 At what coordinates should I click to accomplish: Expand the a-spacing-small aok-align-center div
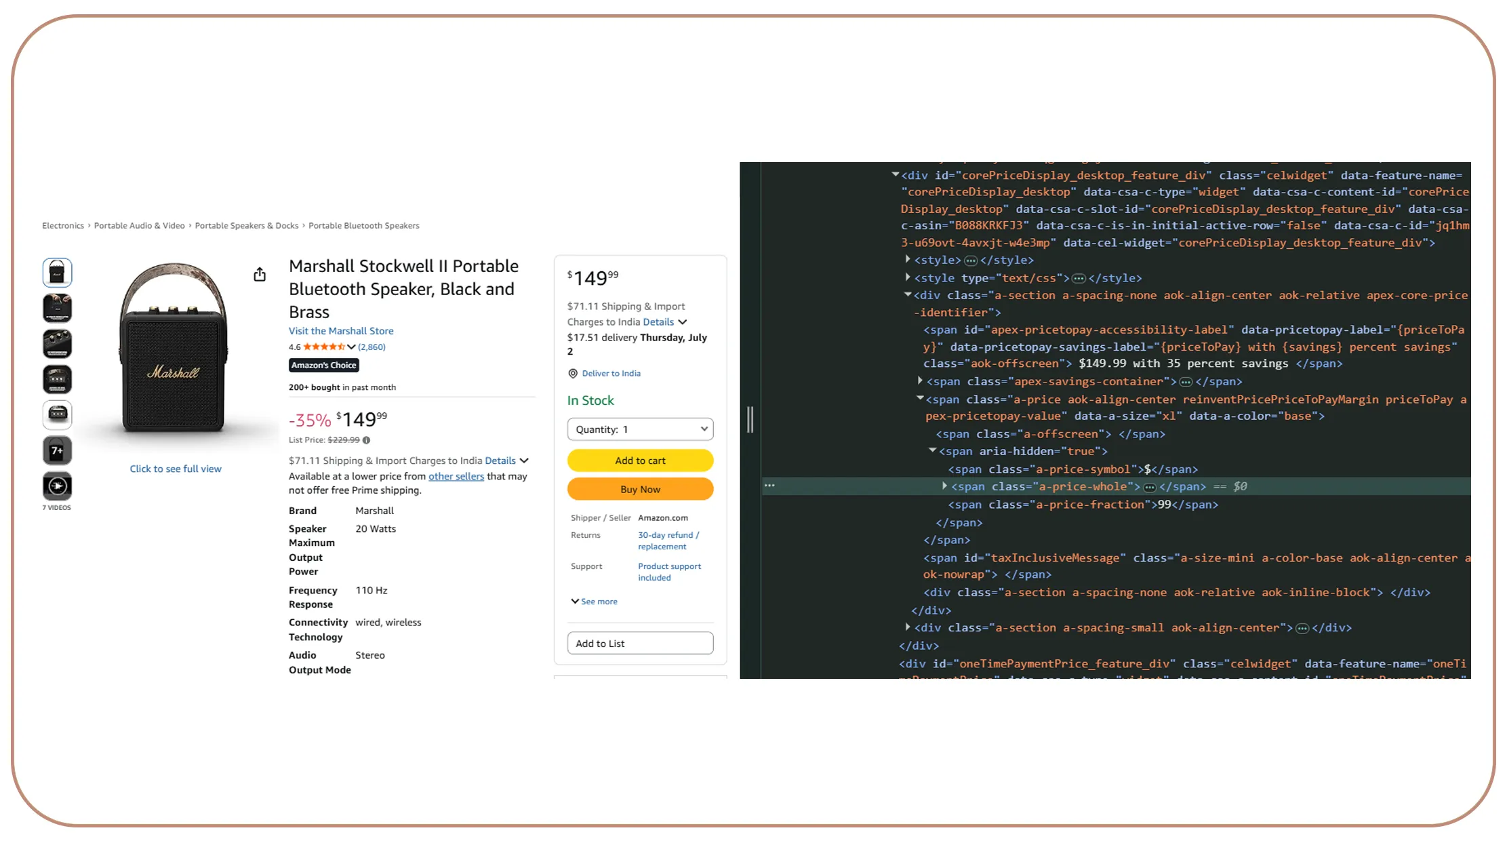point(908,627)
